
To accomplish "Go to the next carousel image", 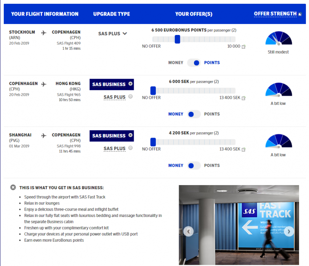I will 289,231.
